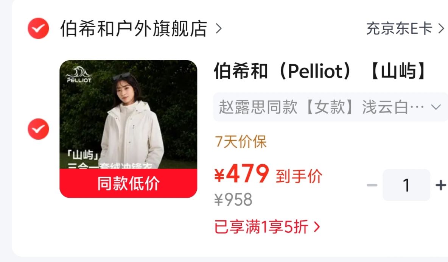The image size is (448, 262).
Task: Deselect the Pelliot jacket item checkbox
Action: [x=38, y=129]
